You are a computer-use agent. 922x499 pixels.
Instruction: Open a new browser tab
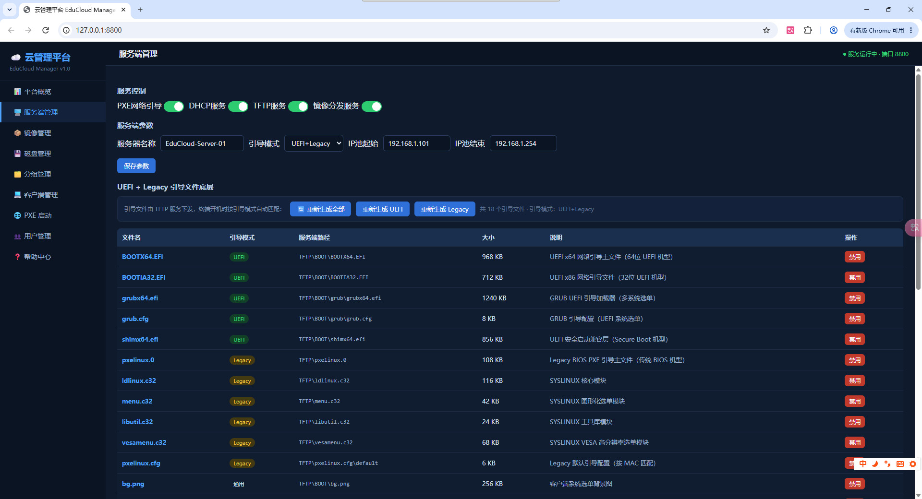[x=140, y=10]
